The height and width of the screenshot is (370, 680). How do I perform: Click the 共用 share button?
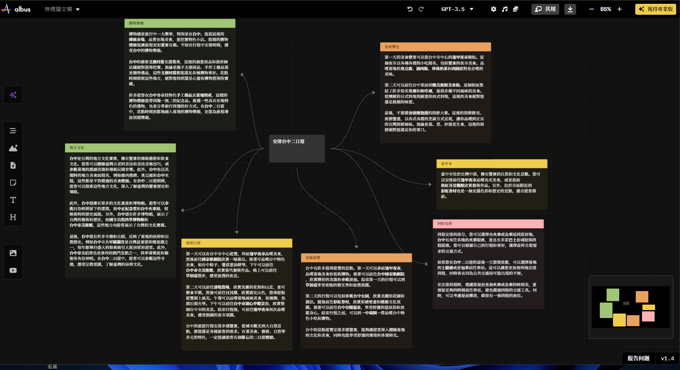pos(545,9)
